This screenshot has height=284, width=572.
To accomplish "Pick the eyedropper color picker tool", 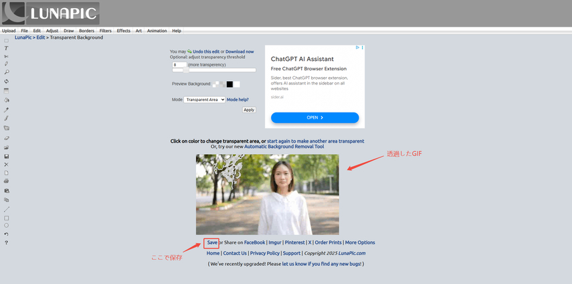I will tap(6, 109).
